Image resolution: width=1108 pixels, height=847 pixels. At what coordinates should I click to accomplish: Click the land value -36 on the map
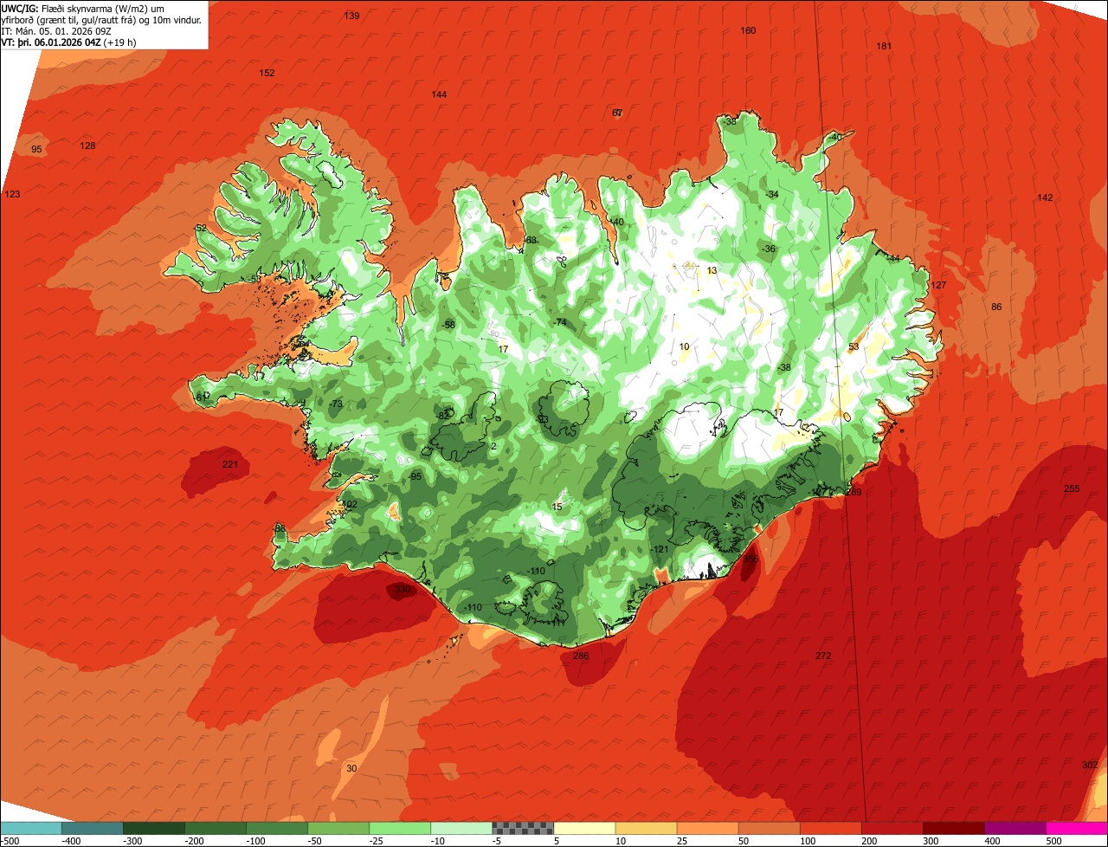click(769, 249)
